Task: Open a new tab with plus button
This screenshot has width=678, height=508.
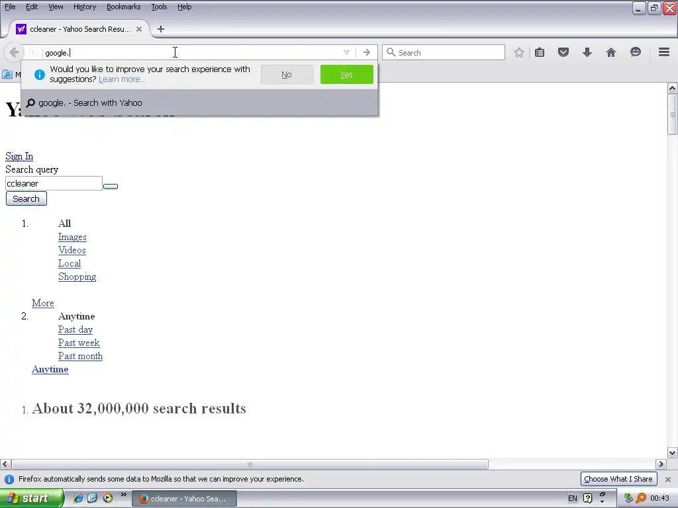Action: tap(161, 29)
